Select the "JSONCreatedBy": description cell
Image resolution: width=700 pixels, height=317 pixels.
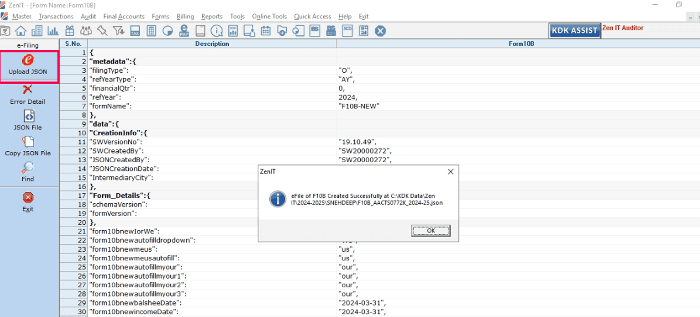coord(212,160)
